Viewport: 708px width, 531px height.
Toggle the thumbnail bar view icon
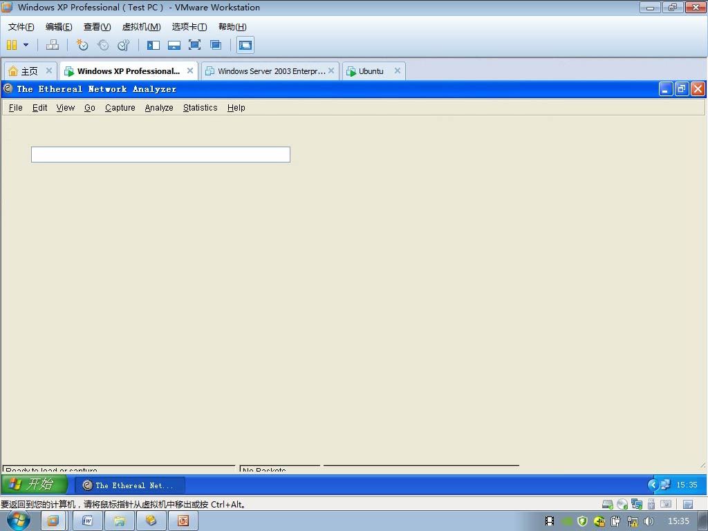coord(174,45)
